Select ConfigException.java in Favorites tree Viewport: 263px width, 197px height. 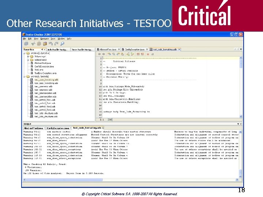44,66
